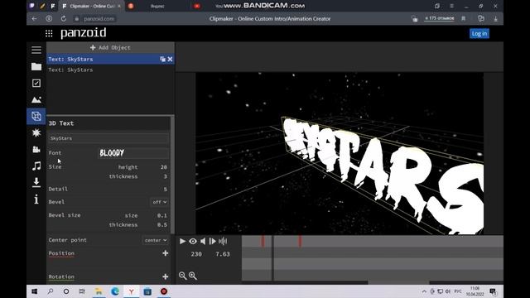This screenshot has width=530, height=298.
Task: Open the Windows Start menu
Action: tap(34, 291)
